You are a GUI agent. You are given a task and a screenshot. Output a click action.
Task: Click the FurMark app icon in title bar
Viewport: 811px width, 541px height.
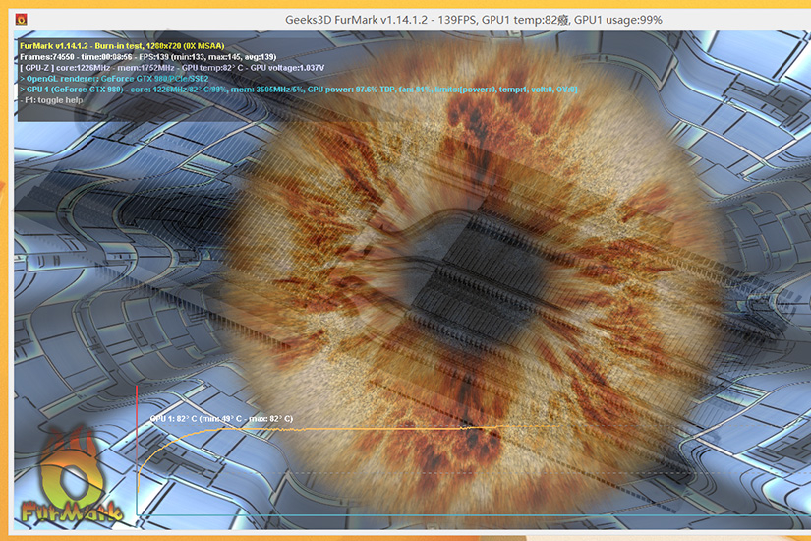click(x=22, y=20)
